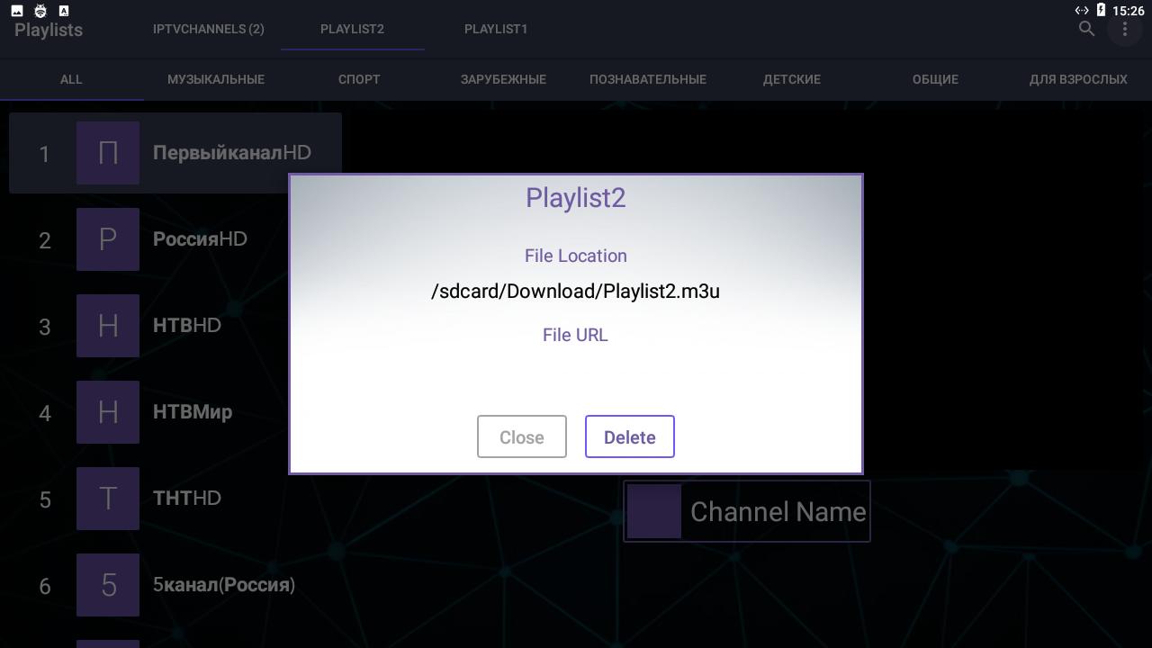The width and height of the screenshot is (1152, 648).
Task: Select the ALL category tab
Action: click(x=71, y=79)
